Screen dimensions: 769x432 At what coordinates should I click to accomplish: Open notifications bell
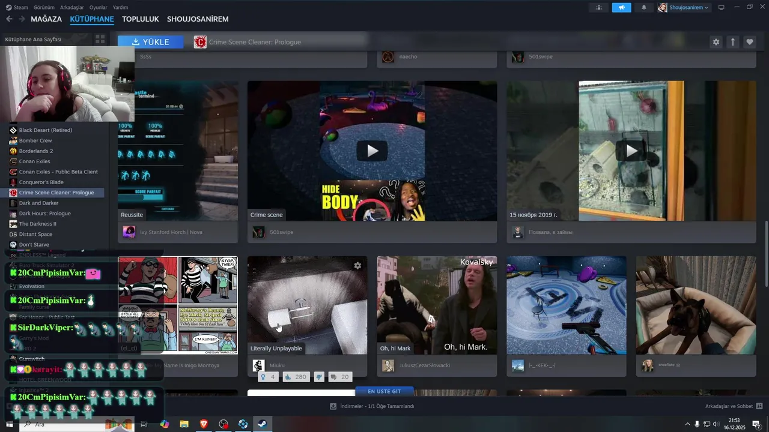[x=644, y=8]
